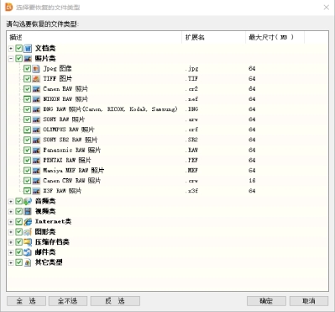This screenshot has height=312, width=335.
Task: Toggle the X3F RAW 照片 checkbox
Action: [27, 191]
